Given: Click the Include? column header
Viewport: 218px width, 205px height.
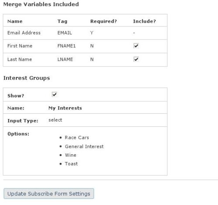Looking at the screenshot, I should coord(144,21).
